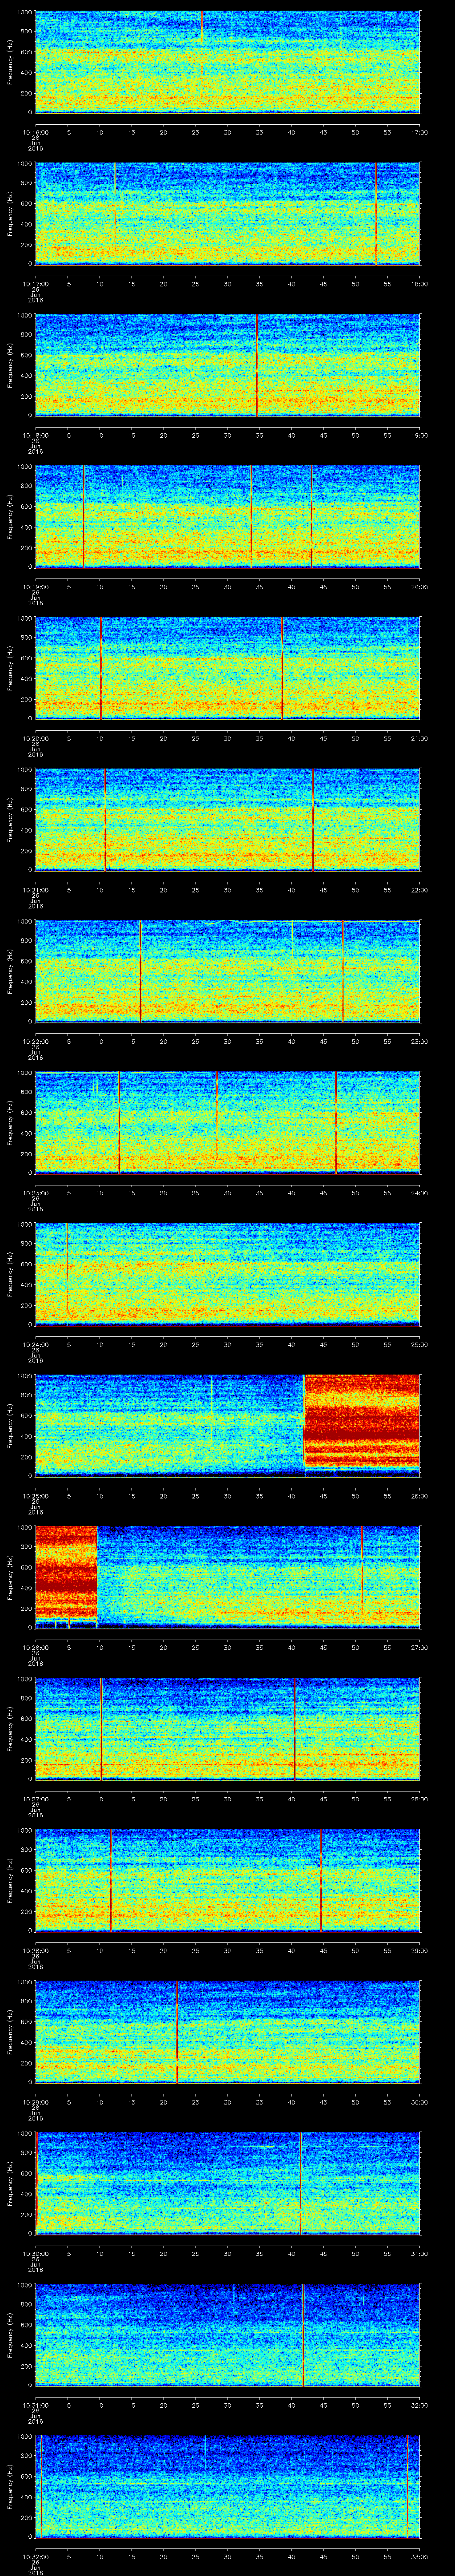Click the 10:29:00 time axis label

pyautogui.click(x=35, y=2102)
